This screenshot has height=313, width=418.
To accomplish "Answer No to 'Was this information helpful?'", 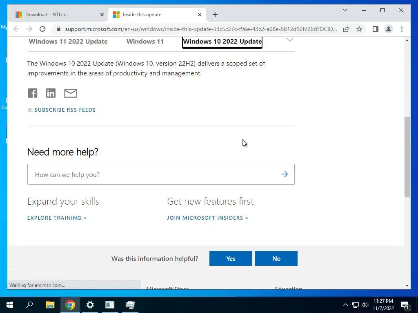I will click(x=276, y=258).
